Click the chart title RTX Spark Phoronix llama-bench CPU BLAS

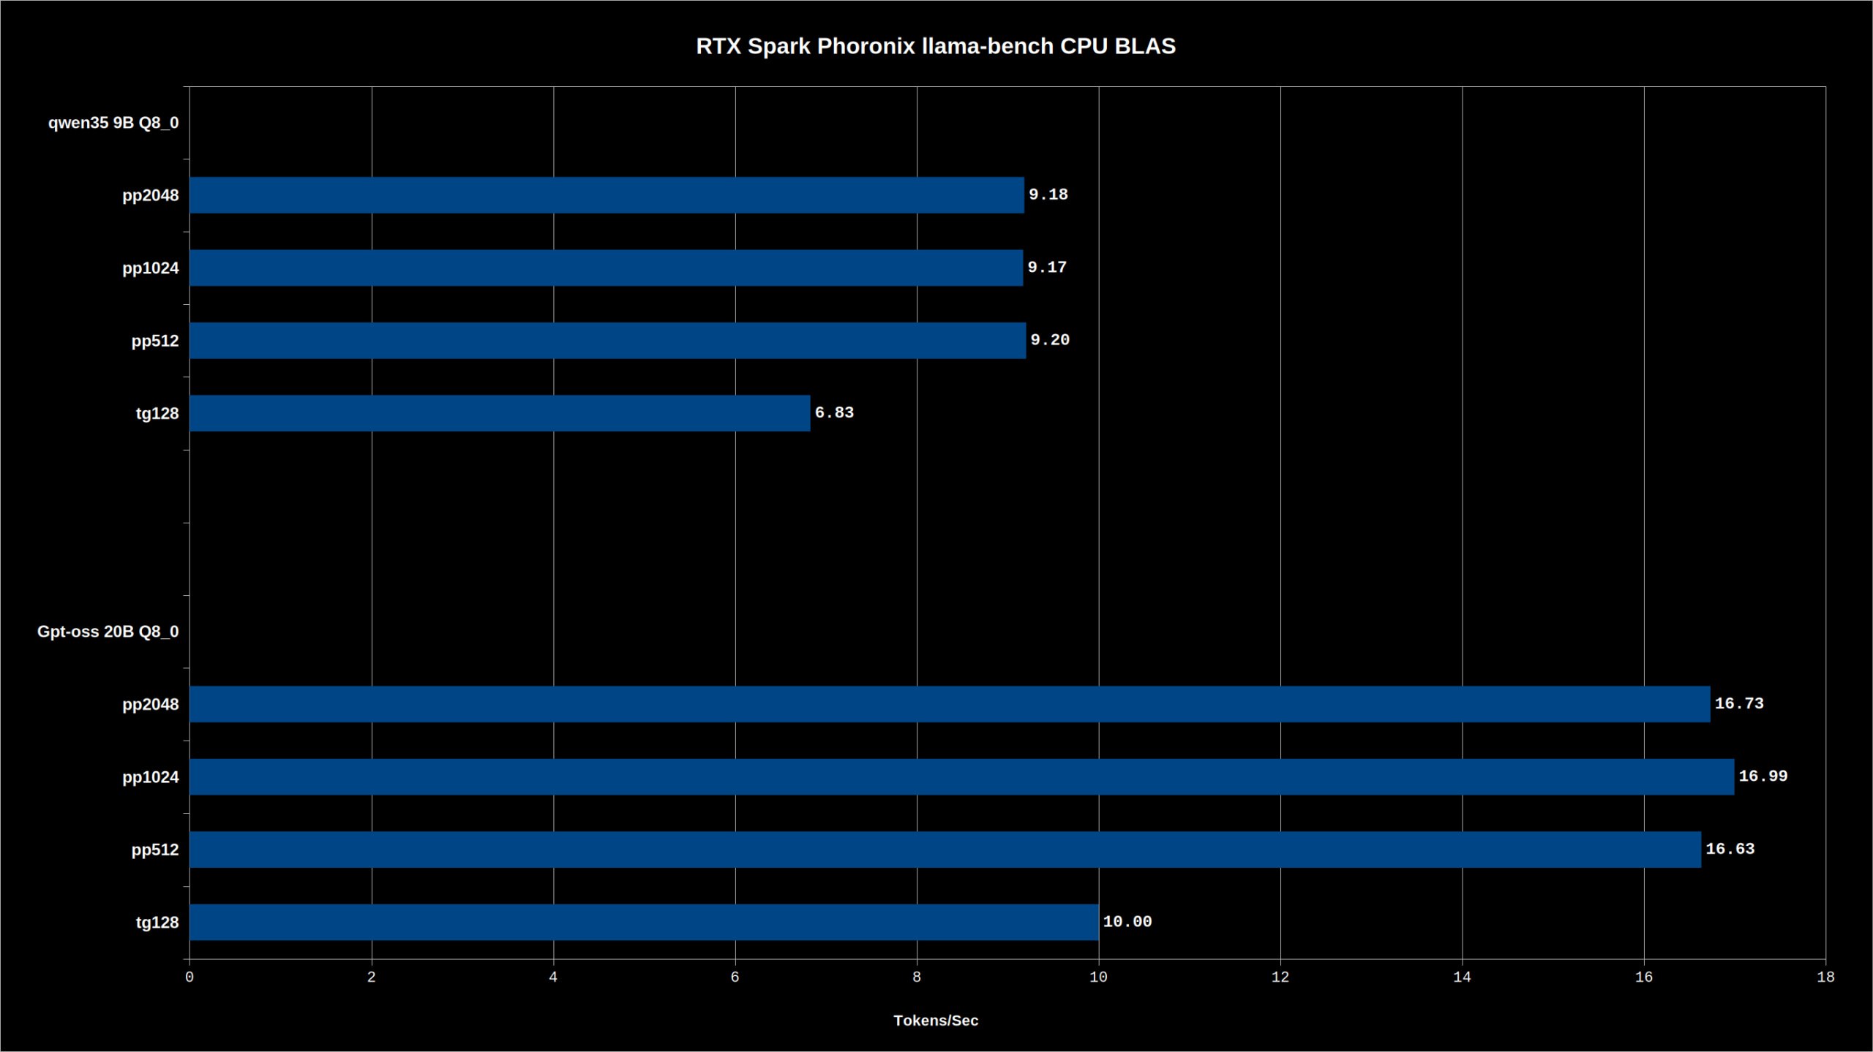pos(936,46)
